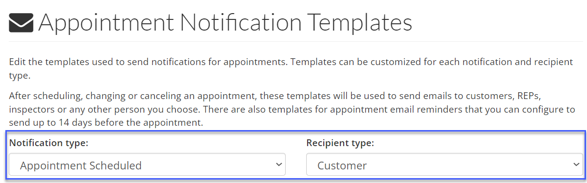Click the 'Customer' value text
Viewport: 587px width, 183px height.
point(342,166)
